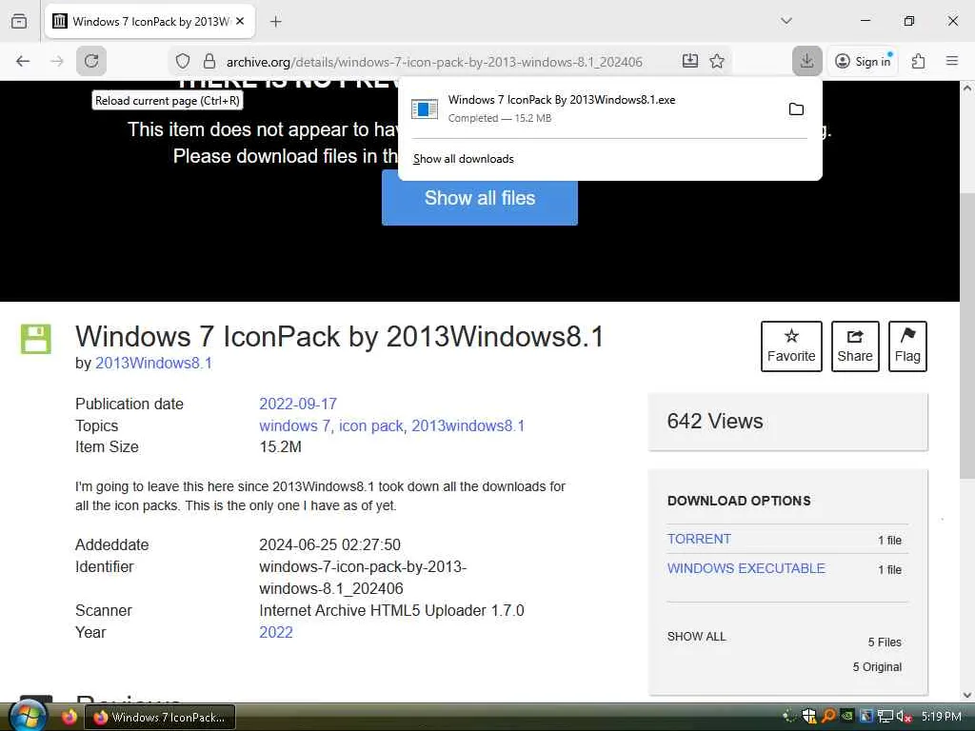
Task: Switch to the Windows 7 IconPack tab
Action: (149, 21)
